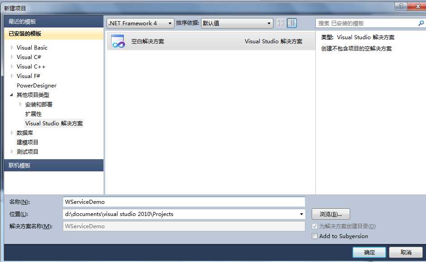
Task: Open the sort by default value dropdown
Action: (237, 23)
